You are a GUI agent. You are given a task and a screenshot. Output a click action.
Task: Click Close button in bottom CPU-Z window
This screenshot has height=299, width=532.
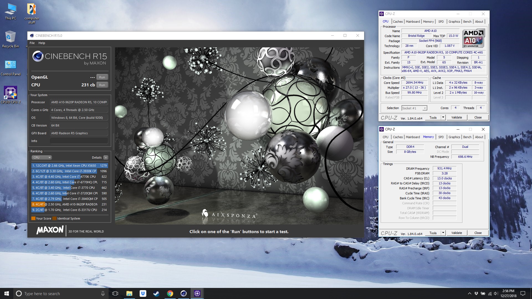(x=478, y=233)
